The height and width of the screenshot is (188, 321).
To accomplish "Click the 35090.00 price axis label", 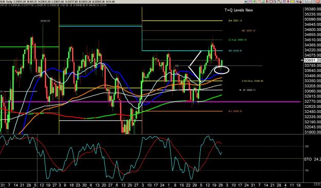I will (313, 19).
